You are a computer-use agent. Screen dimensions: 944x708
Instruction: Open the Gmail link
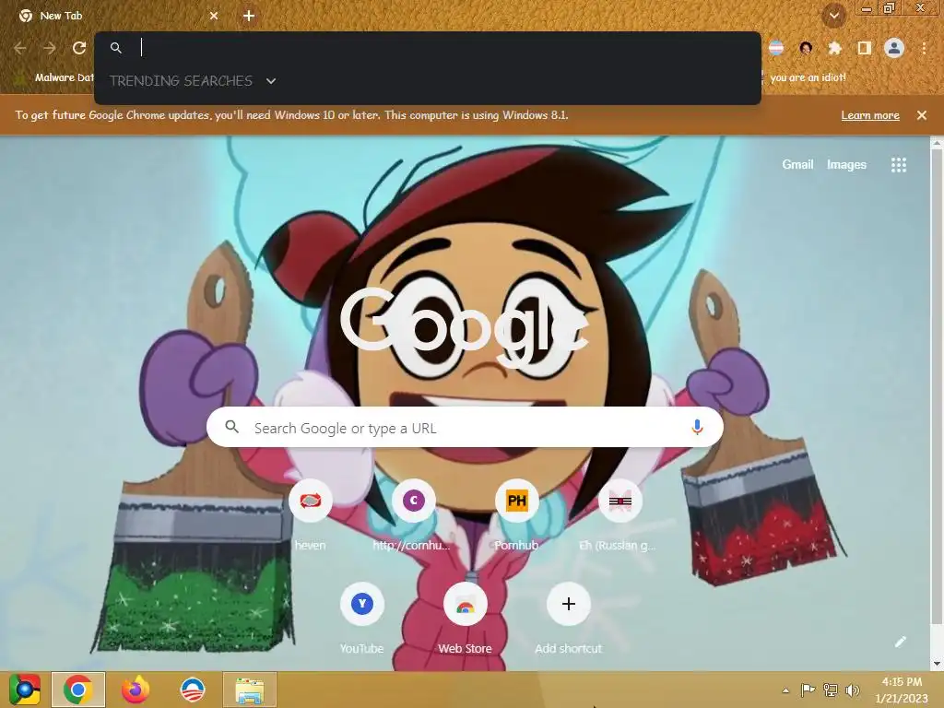tap(797, 164)
